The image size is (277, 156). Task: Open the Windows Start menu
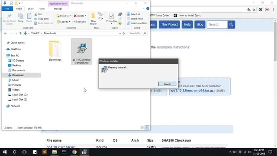coord(5,152)
